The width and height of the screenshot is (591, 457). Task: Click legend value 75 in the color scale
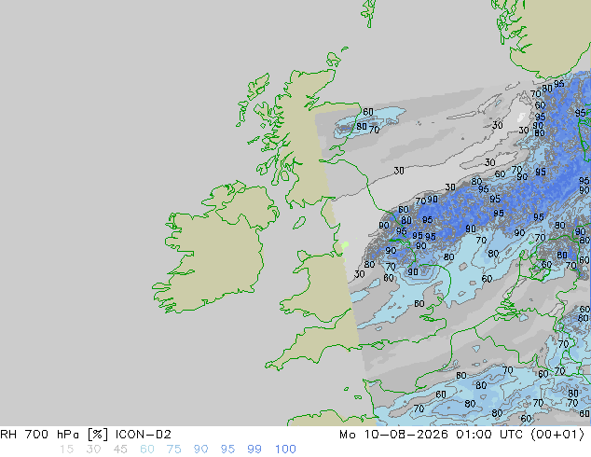pos(173,450)
